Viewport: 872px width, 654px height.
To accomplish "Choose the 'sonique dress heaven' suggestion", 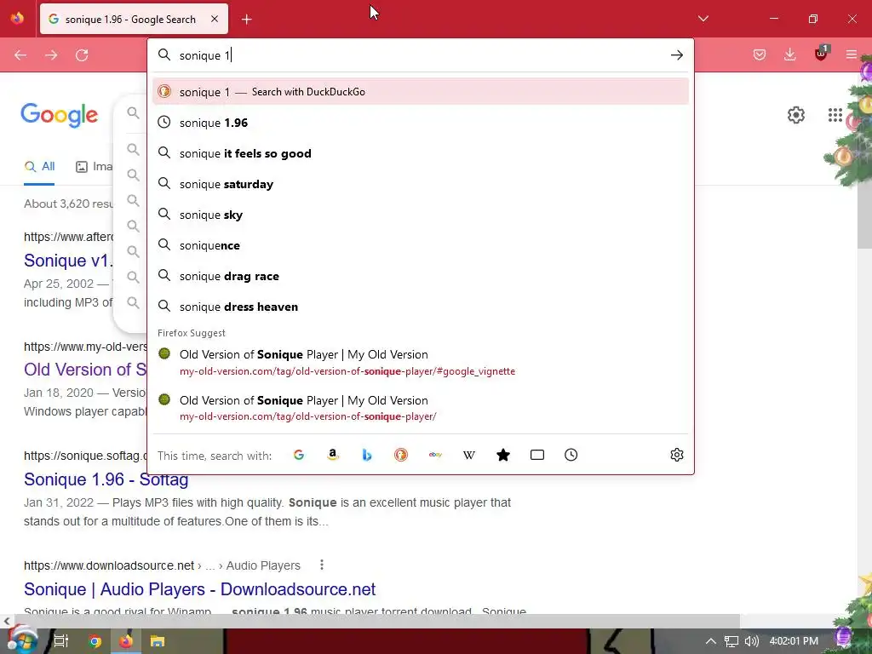I will 421,307.
